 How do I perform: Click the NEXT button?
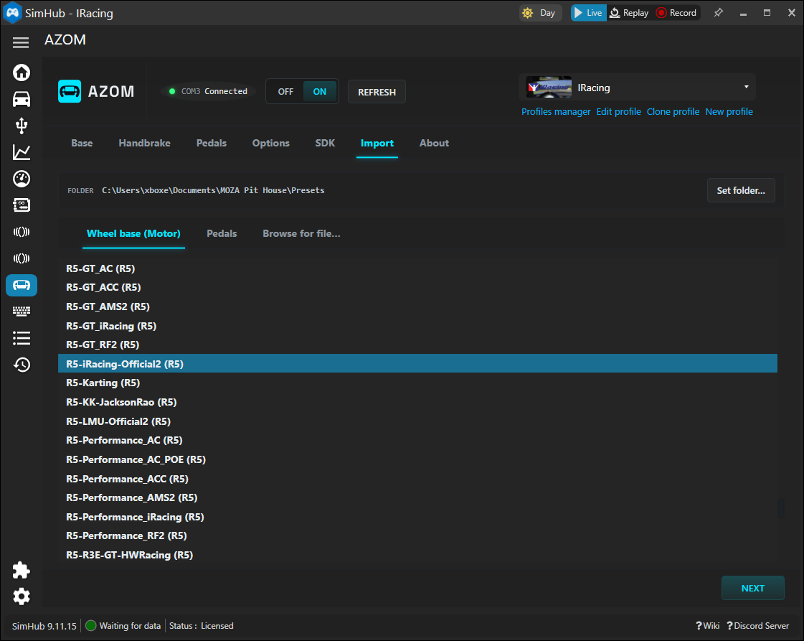753,588
